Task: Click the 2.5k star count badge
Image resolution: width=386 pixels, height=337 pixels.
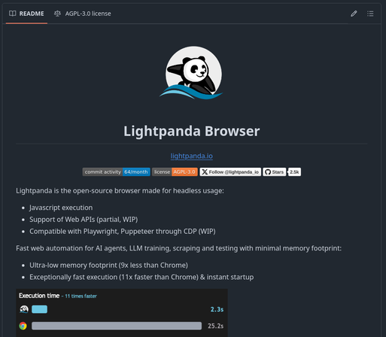Action: tap(294, 172)
